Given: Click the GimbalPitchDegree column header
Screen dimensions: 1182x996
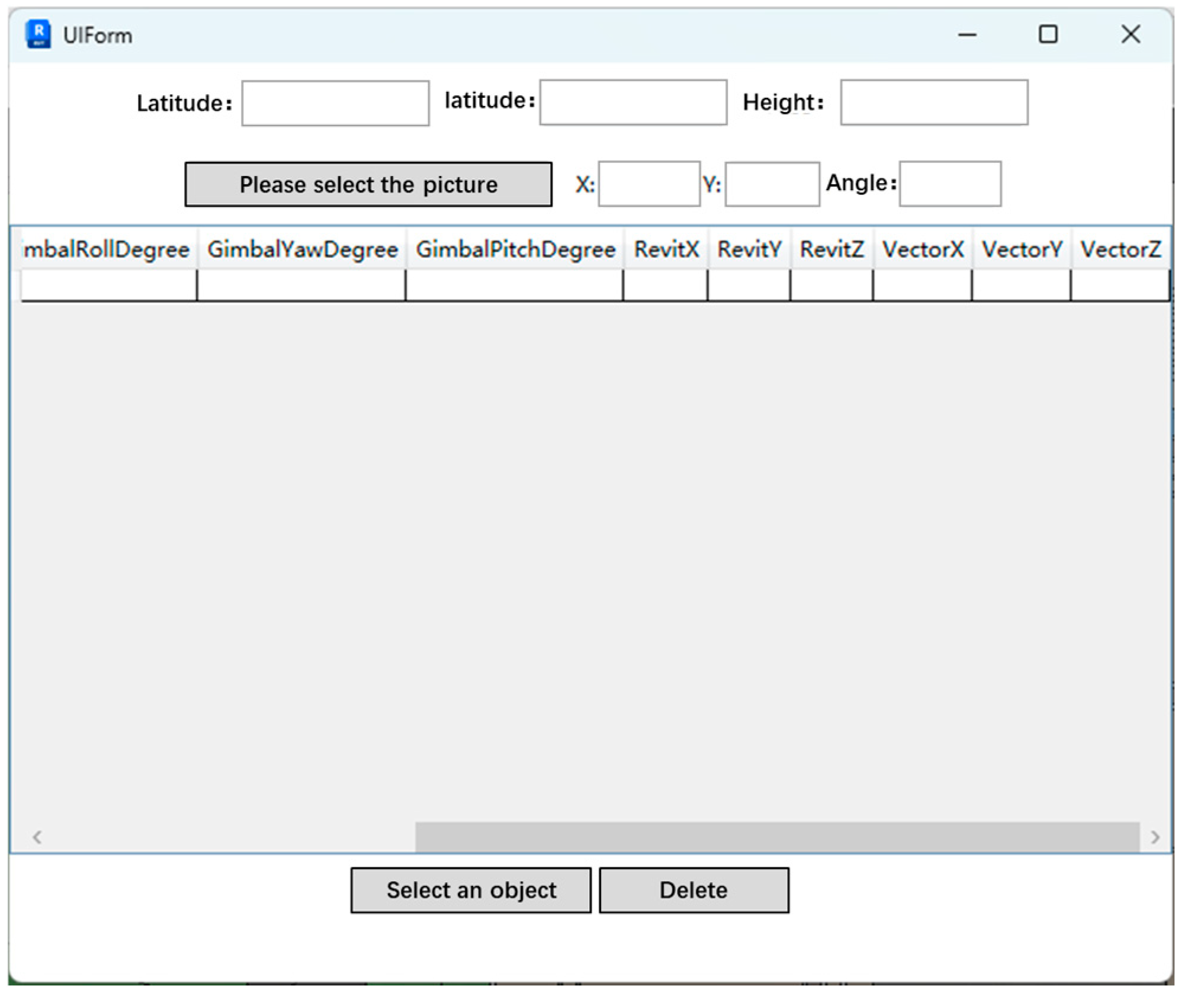Looking at the screenshot, I should 515,249.
